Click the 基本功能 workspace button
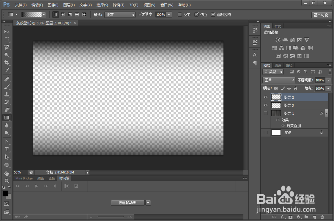Image resolution: width=334 pixels, height=221 pixels. (321, 15)
